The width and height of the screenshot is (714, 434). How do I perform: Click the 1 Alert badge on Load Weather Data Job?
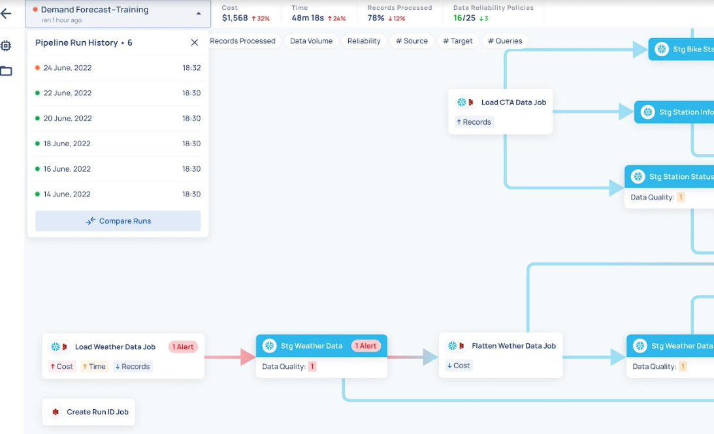click(x=183, y=347)
